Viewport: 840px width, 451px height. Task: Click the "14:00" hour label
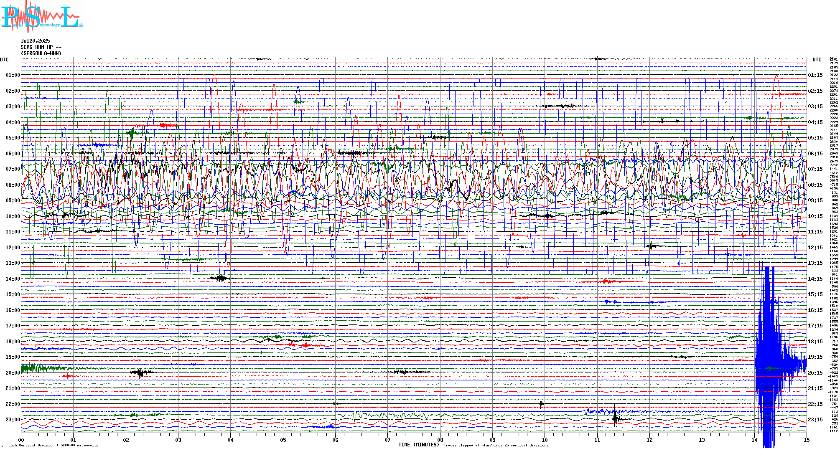(13, 279)
